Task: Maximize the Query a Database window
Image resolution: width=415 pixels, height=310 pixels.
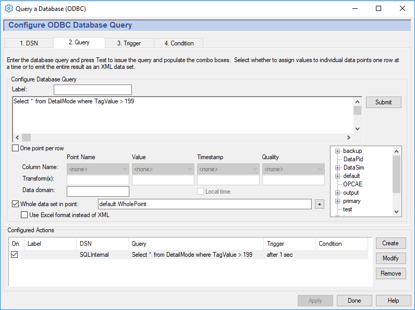Action: (x=379, y=8)
